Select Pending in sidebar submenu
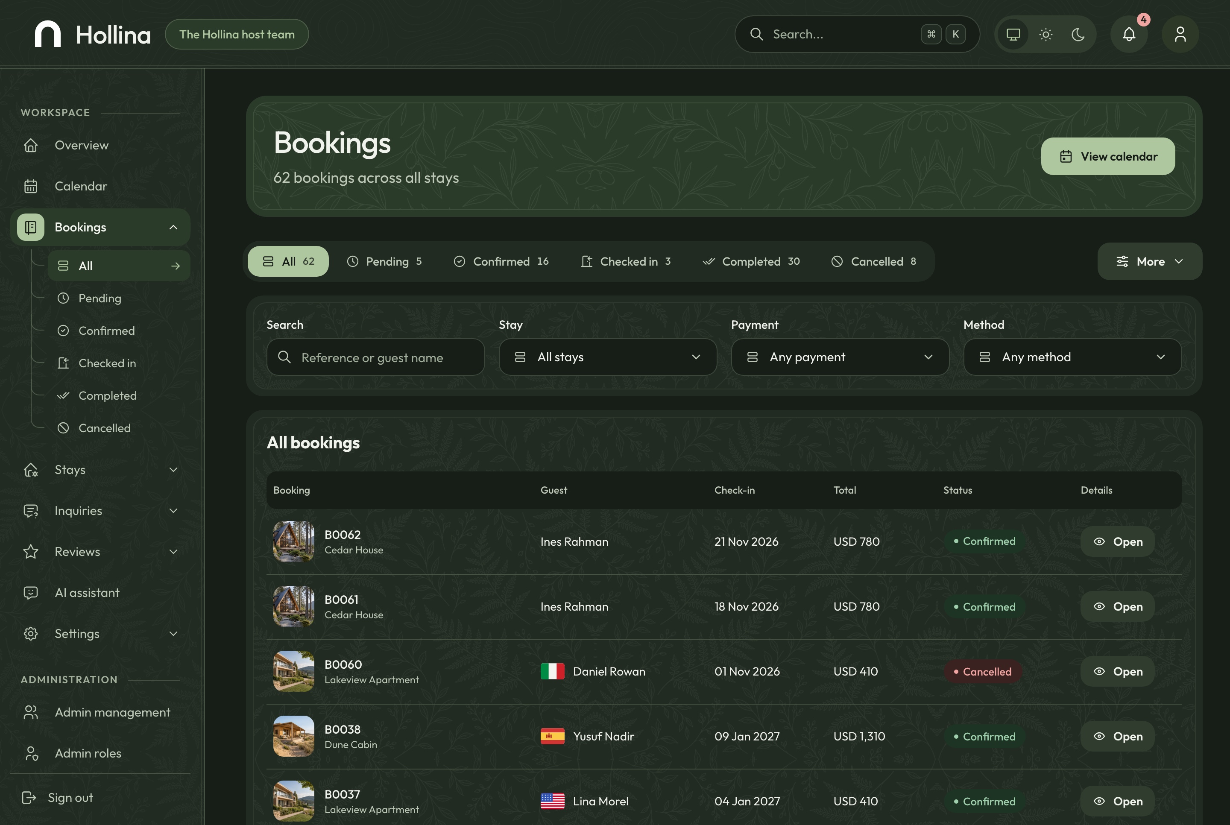 click(119, 298)
